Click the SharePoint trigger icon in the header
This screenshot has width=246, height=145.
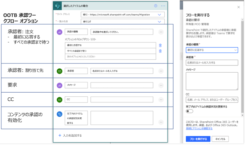pyautogui.click(x=57, y=6)
